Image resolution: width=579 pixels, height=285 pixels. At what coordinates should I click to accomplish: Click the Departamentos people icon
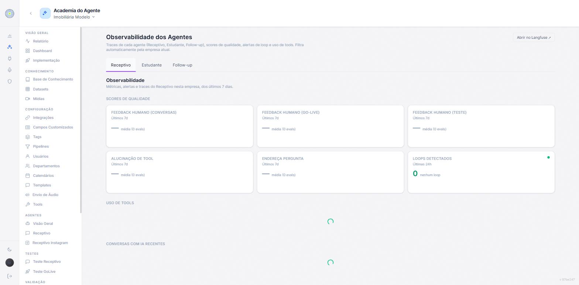[x=28, y=166]
